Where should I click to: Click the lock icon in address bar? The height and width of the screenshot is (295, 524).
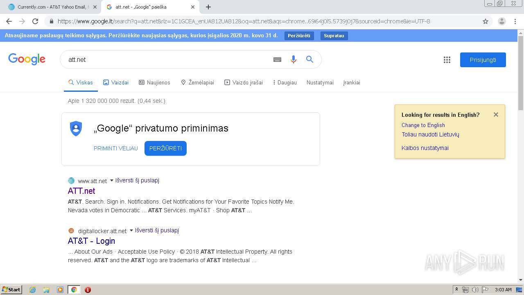coord(51,21)
